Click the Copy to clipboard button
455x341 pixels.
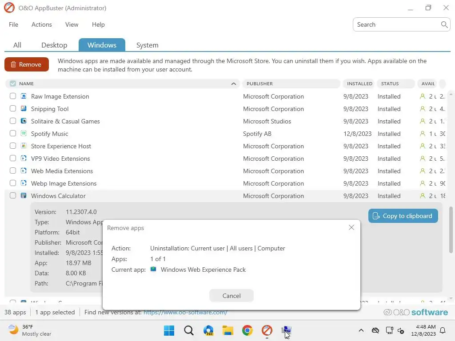click(x=403, y=216)
